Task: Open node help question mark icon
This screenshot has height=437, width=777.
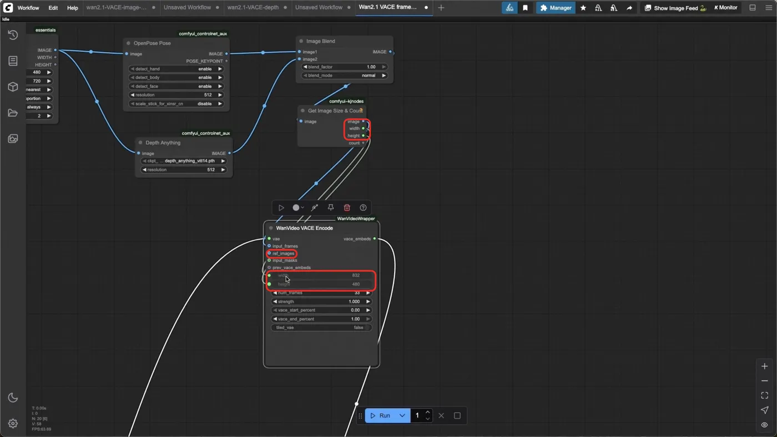Action: click(363, 207)
